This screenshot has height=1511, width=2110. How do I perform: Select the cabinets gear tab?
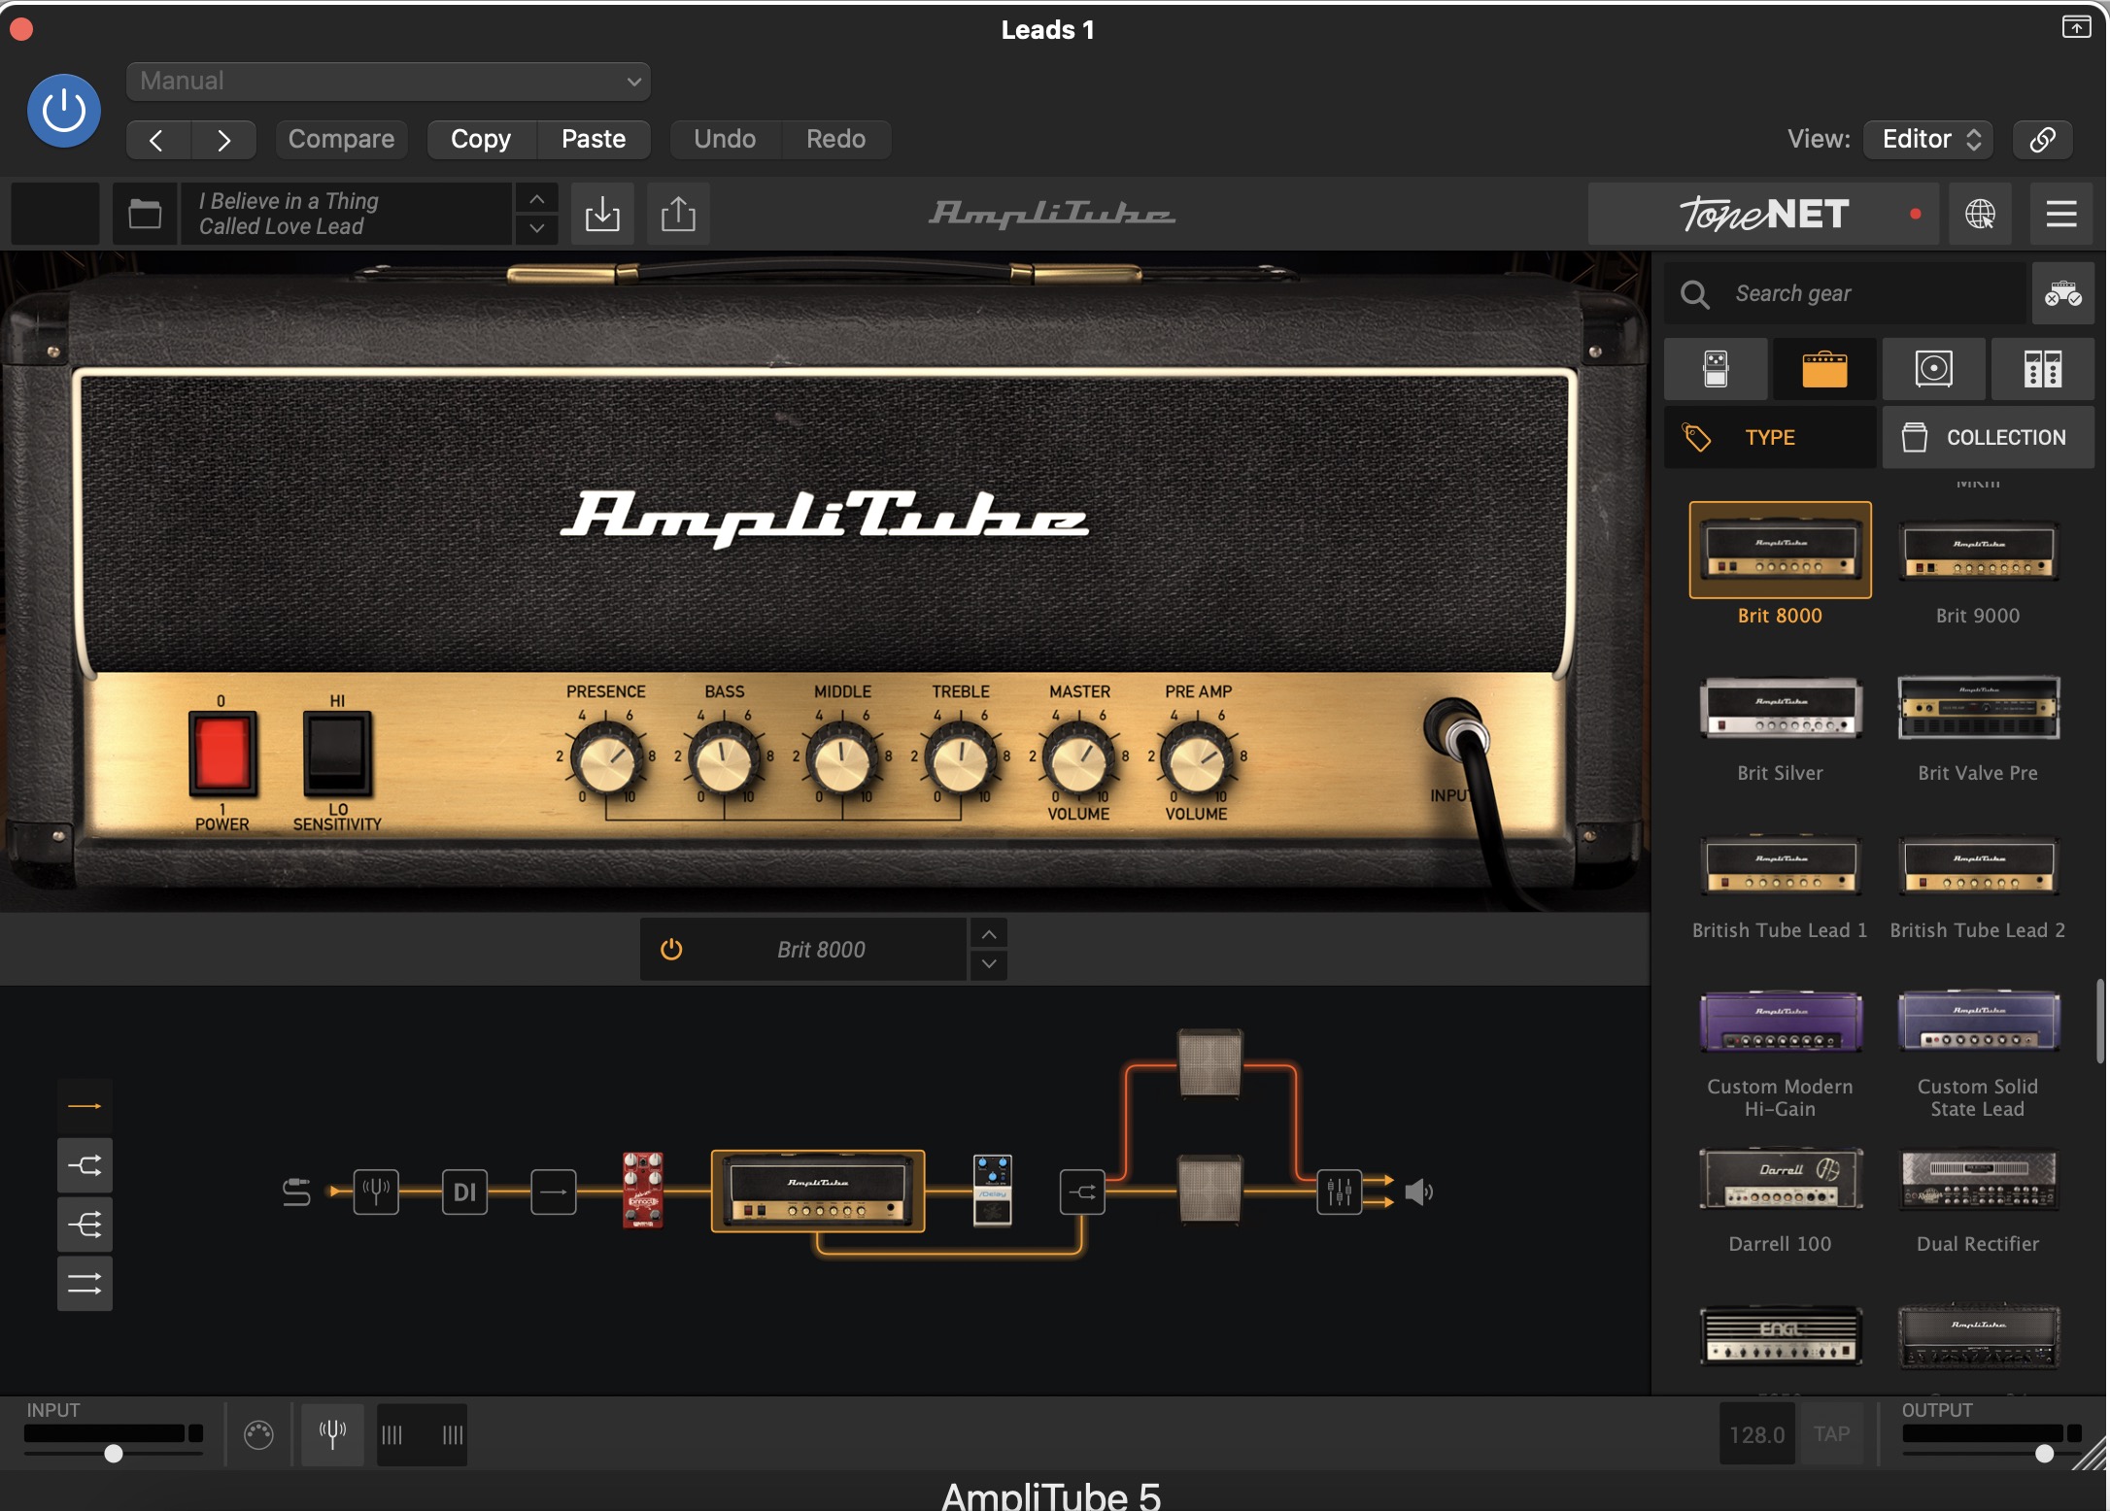1933,369
